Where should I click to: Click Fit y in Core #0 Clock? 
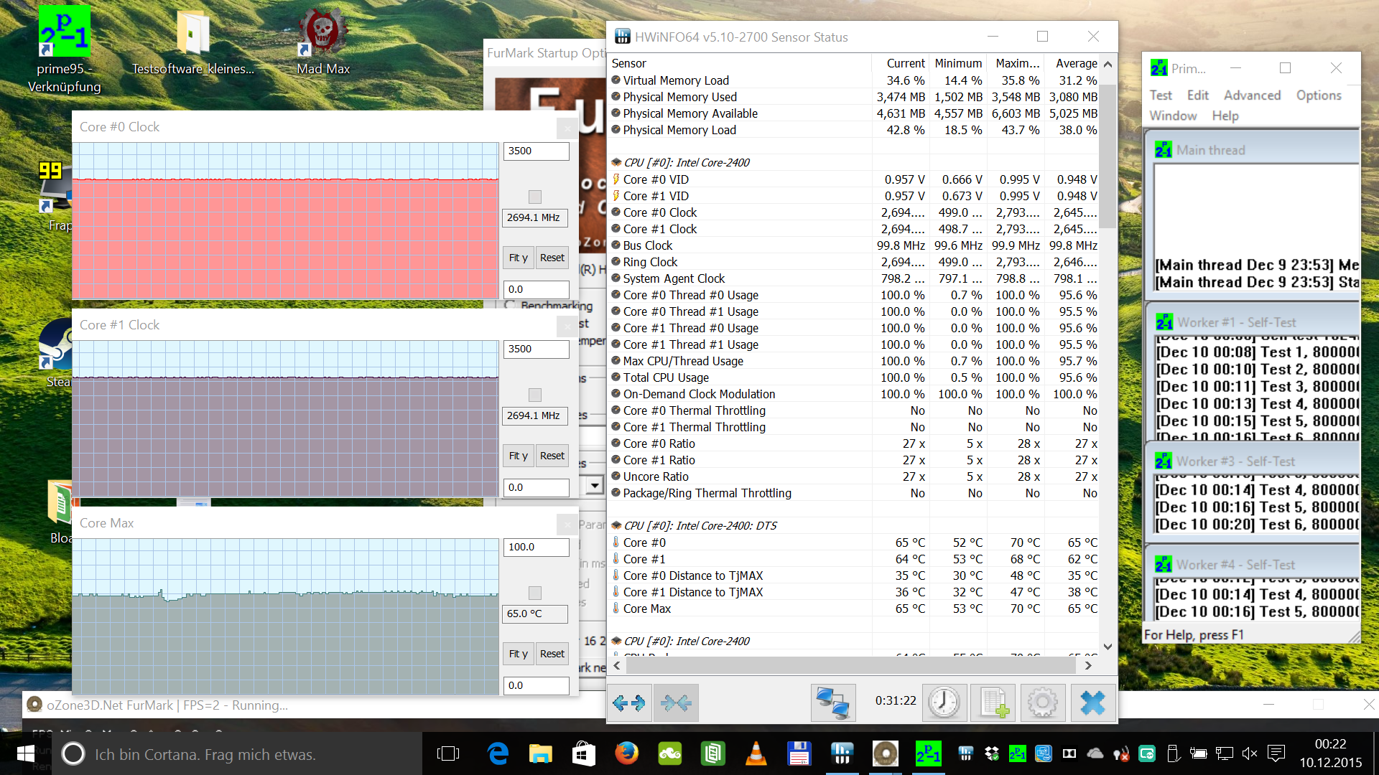pyautogui.click(x=518, y=258)
